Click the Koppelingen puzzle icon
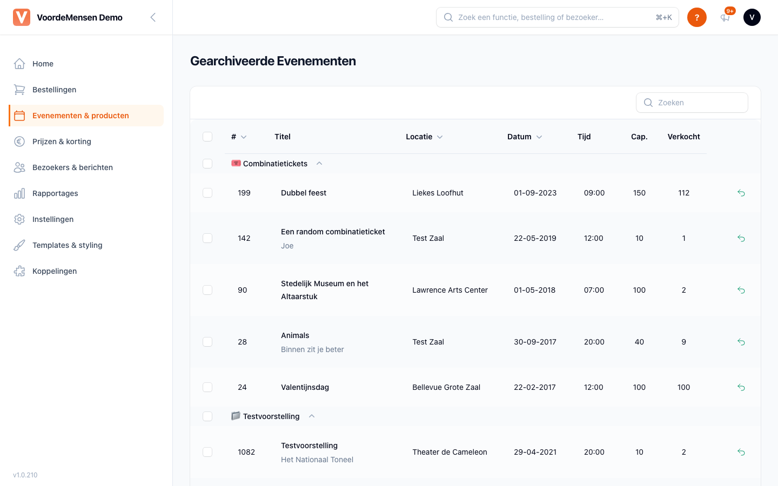 (x=19, y=271)
